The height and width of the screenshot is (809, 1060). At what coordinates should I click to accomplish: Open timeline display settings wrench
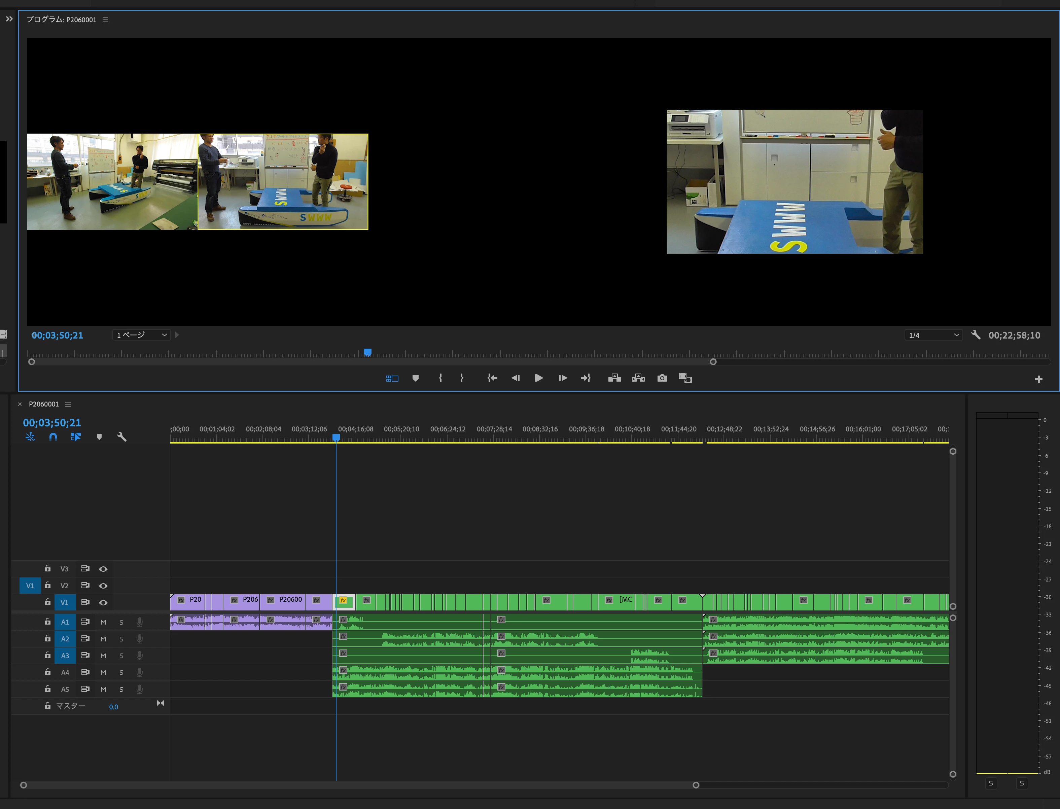[x=122, y=437]
